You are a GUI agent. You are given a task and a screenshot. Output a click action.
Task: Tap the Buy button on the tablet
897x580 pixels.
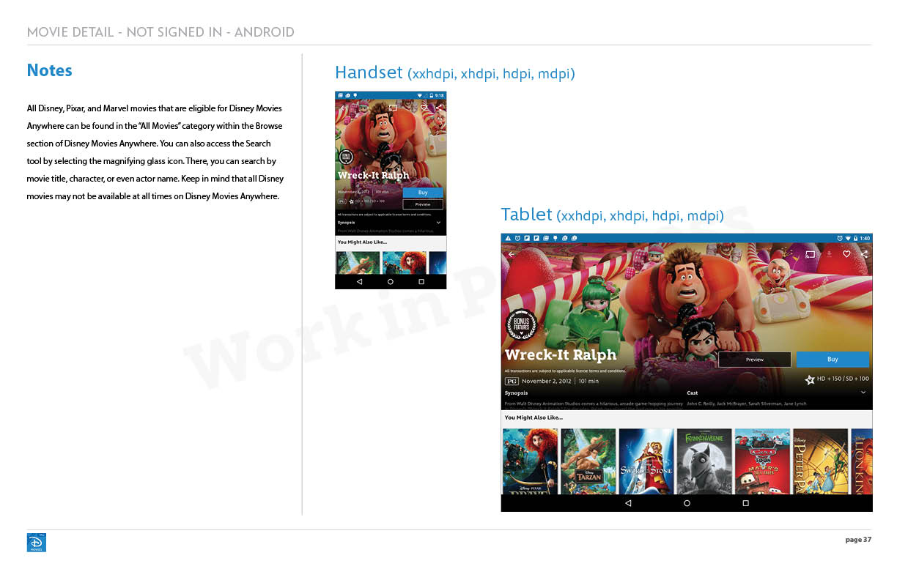[x=833, y=360]
